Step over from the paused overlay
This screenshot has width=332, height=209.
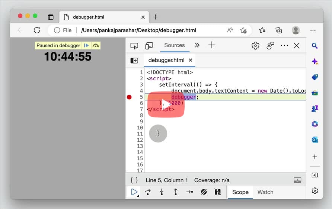pyautogui.click(x=96, y=45)
